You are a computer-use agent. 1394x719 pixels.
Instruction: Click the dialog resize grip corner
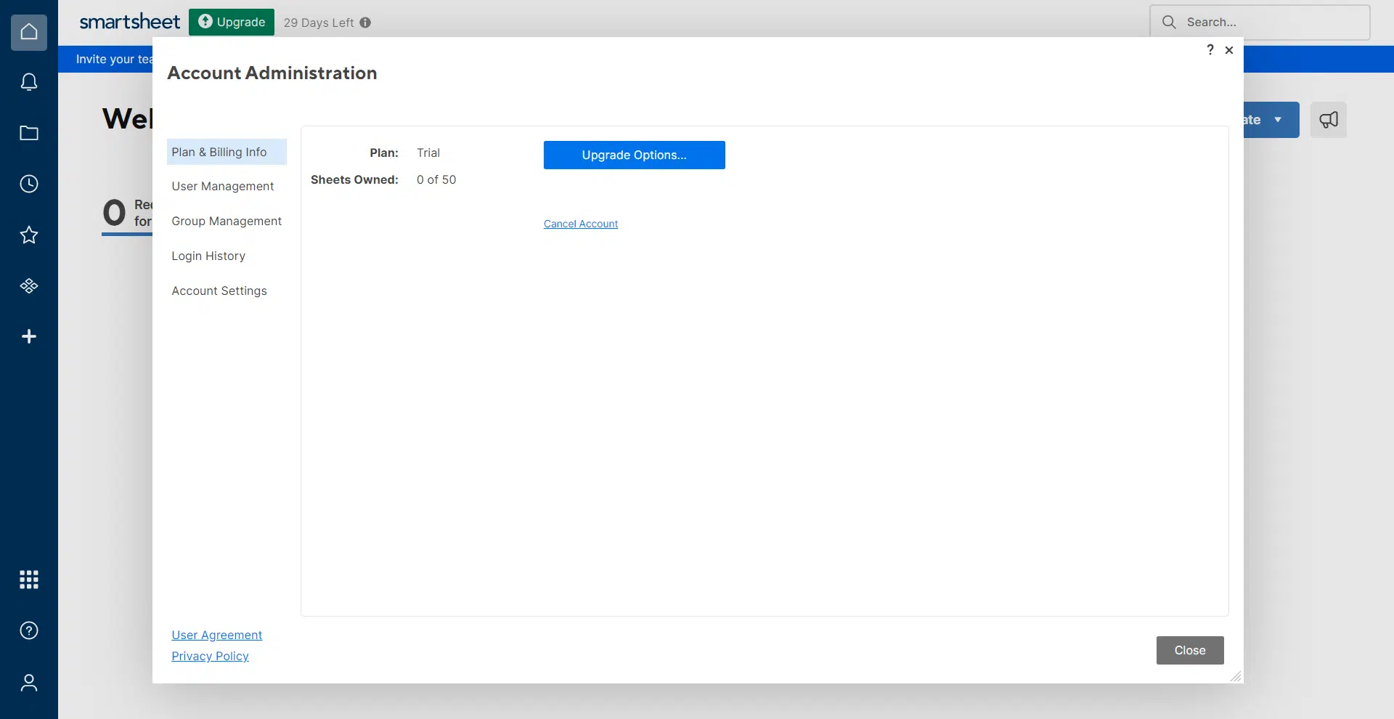(x=1236, y=676)
